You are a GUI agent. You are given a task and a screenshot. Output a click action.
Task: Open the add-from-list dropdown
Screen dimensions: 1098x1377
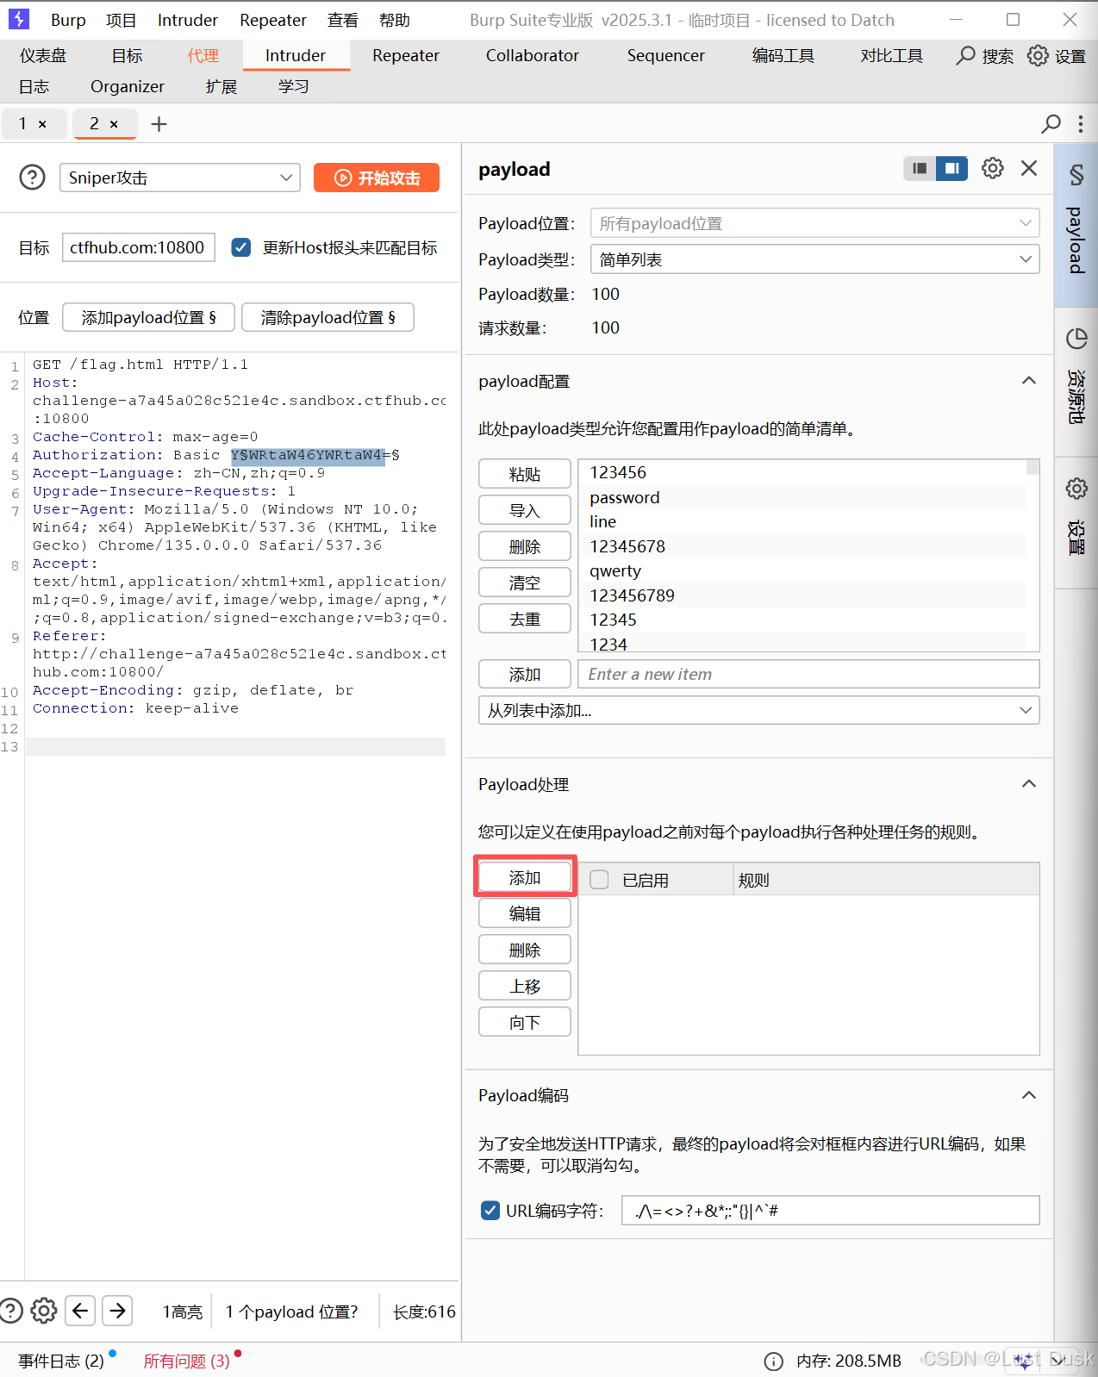[758, 710]
